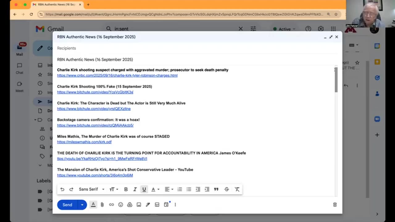
Task: Show Gmail search options
Action: click(x=253, y=29)
